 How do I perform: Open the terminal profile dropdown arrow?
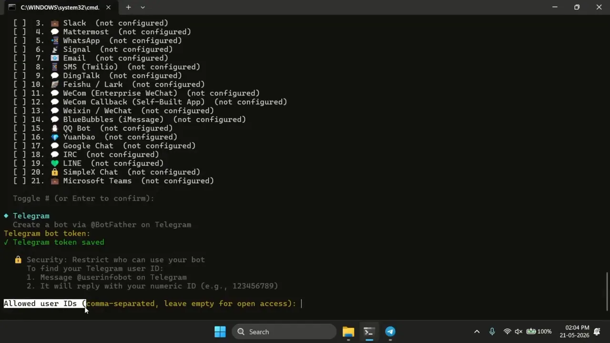[x=142, y=7]
